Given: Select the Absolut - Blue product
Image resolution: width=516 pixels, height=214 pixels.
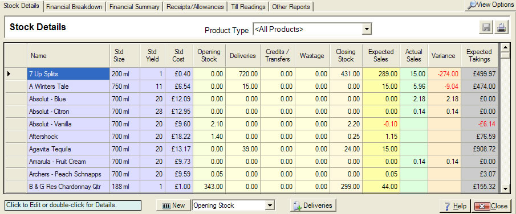Looking at the screenshot, I should [68, 99].
